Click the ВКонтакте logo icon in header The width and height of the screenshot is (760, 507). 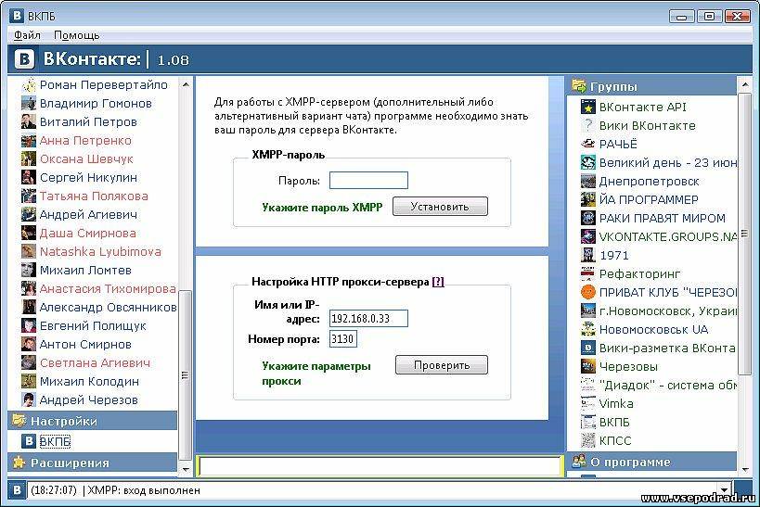pos(24,59)
